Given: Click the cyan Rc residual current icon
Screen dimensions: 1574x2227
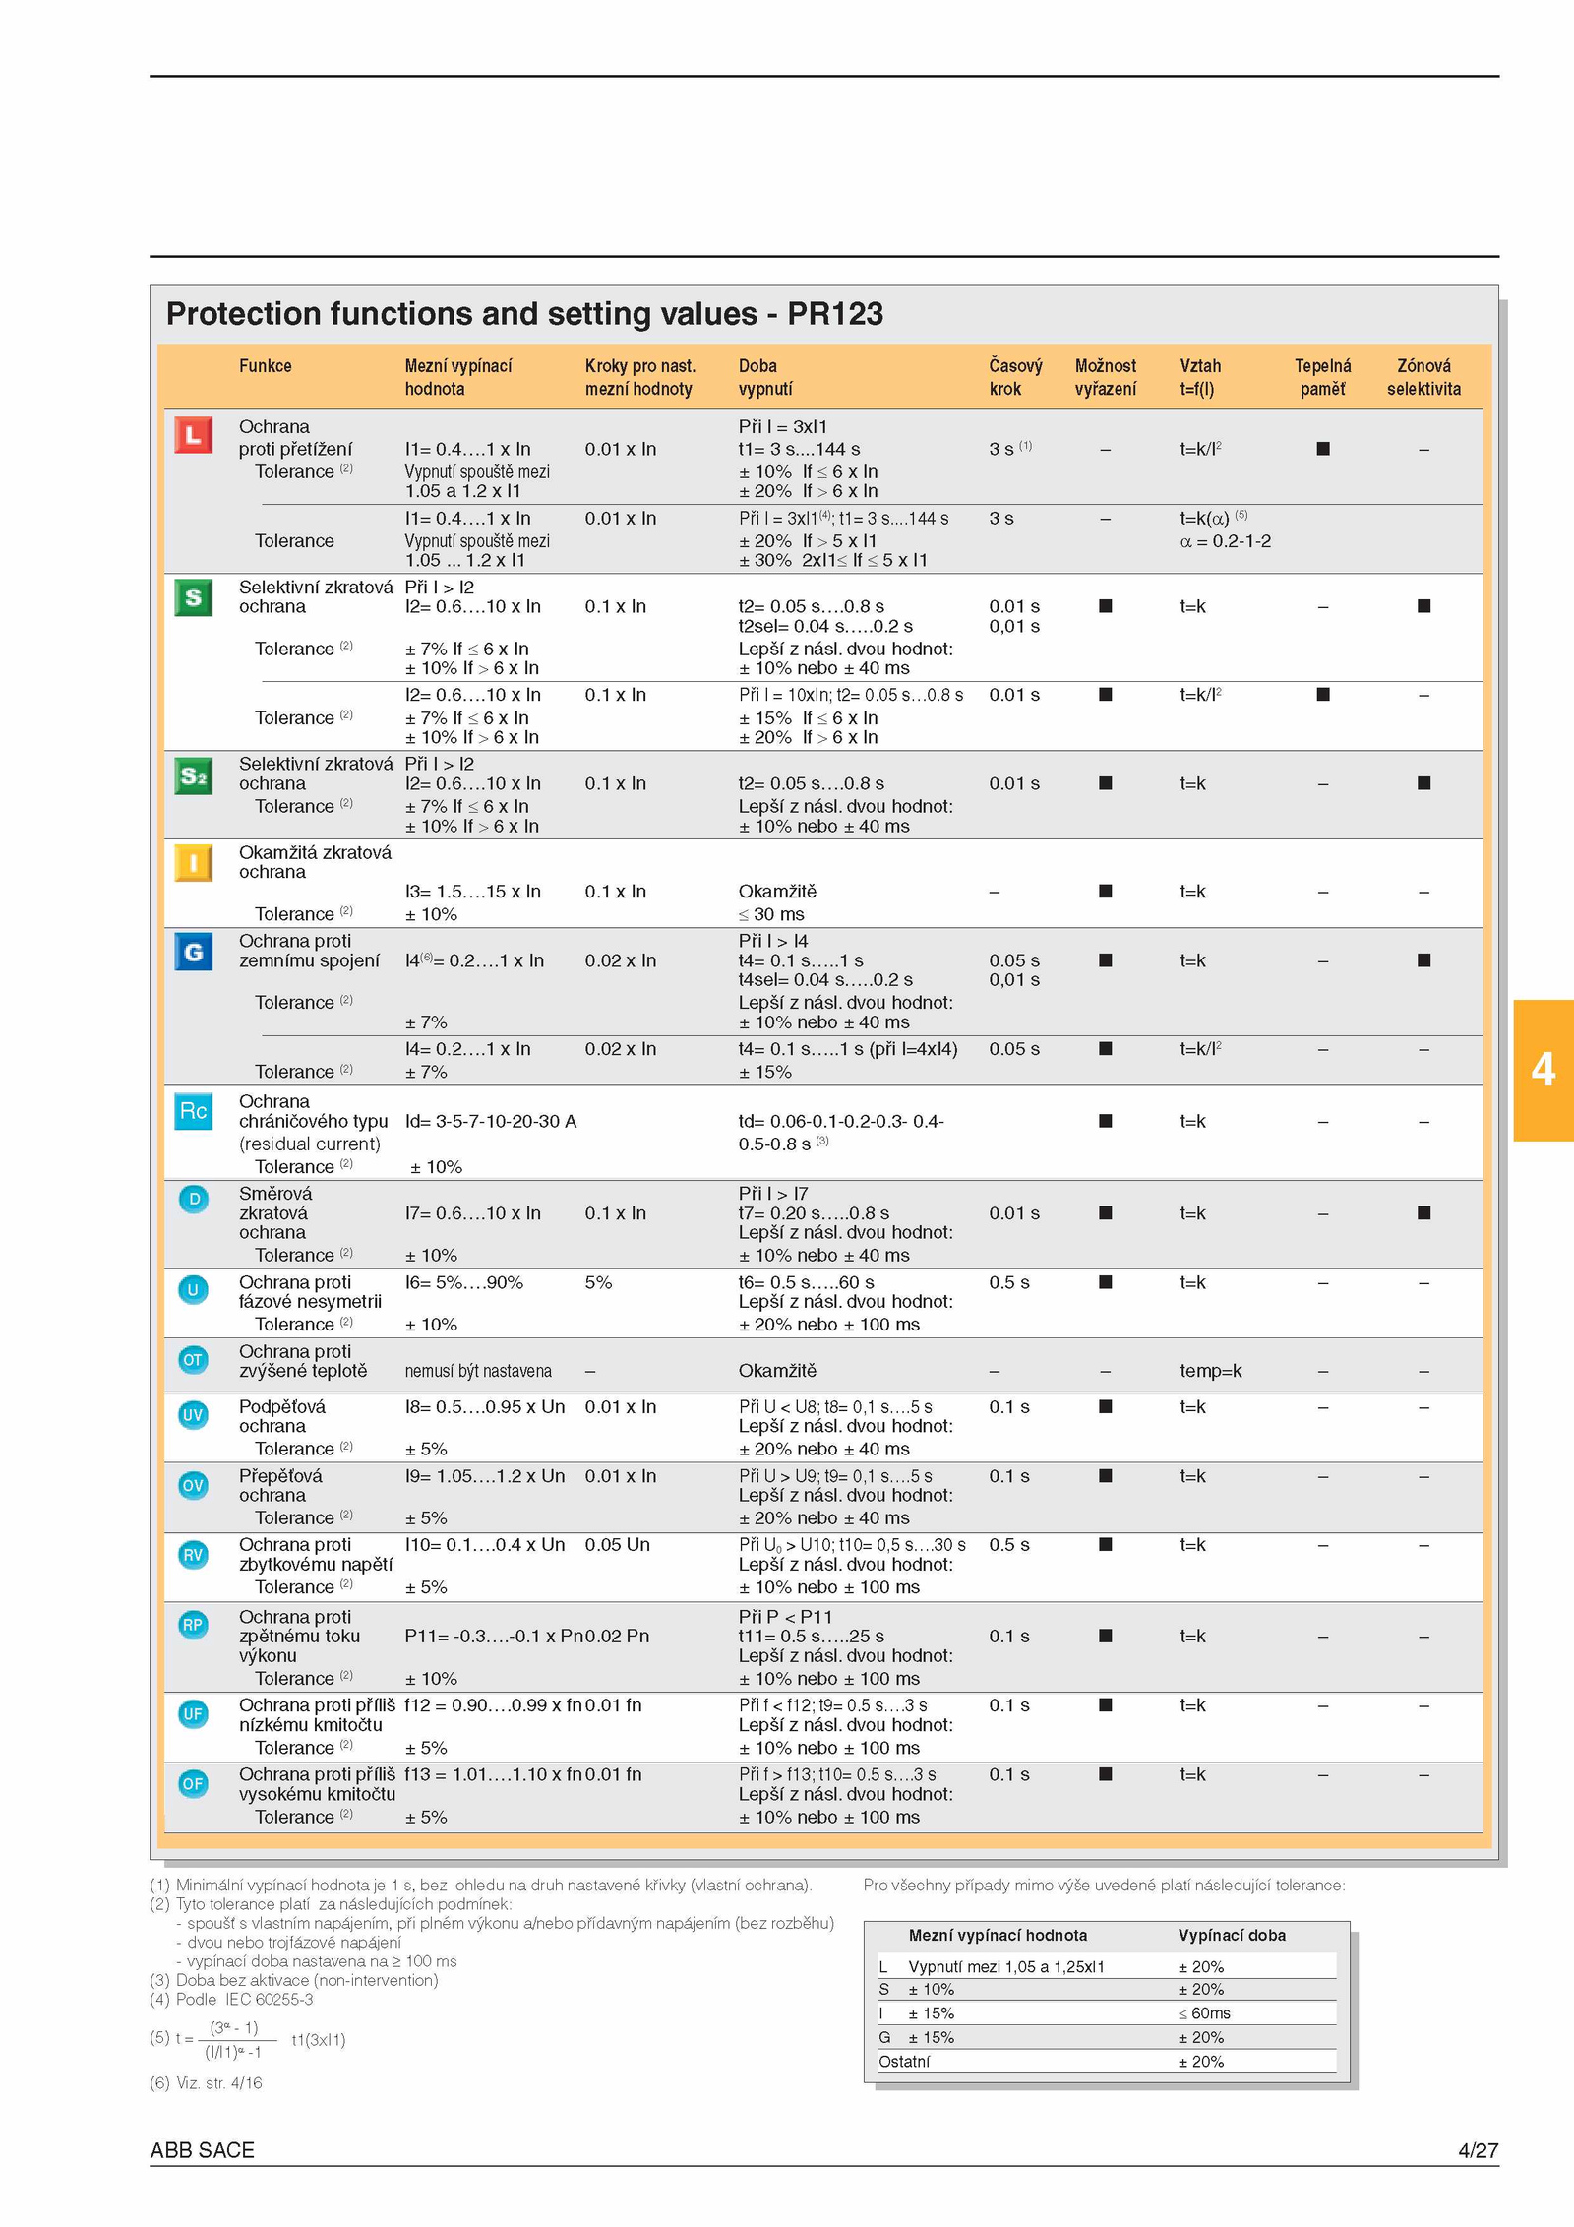Looking at the screenshot, I should (193, 1111).
